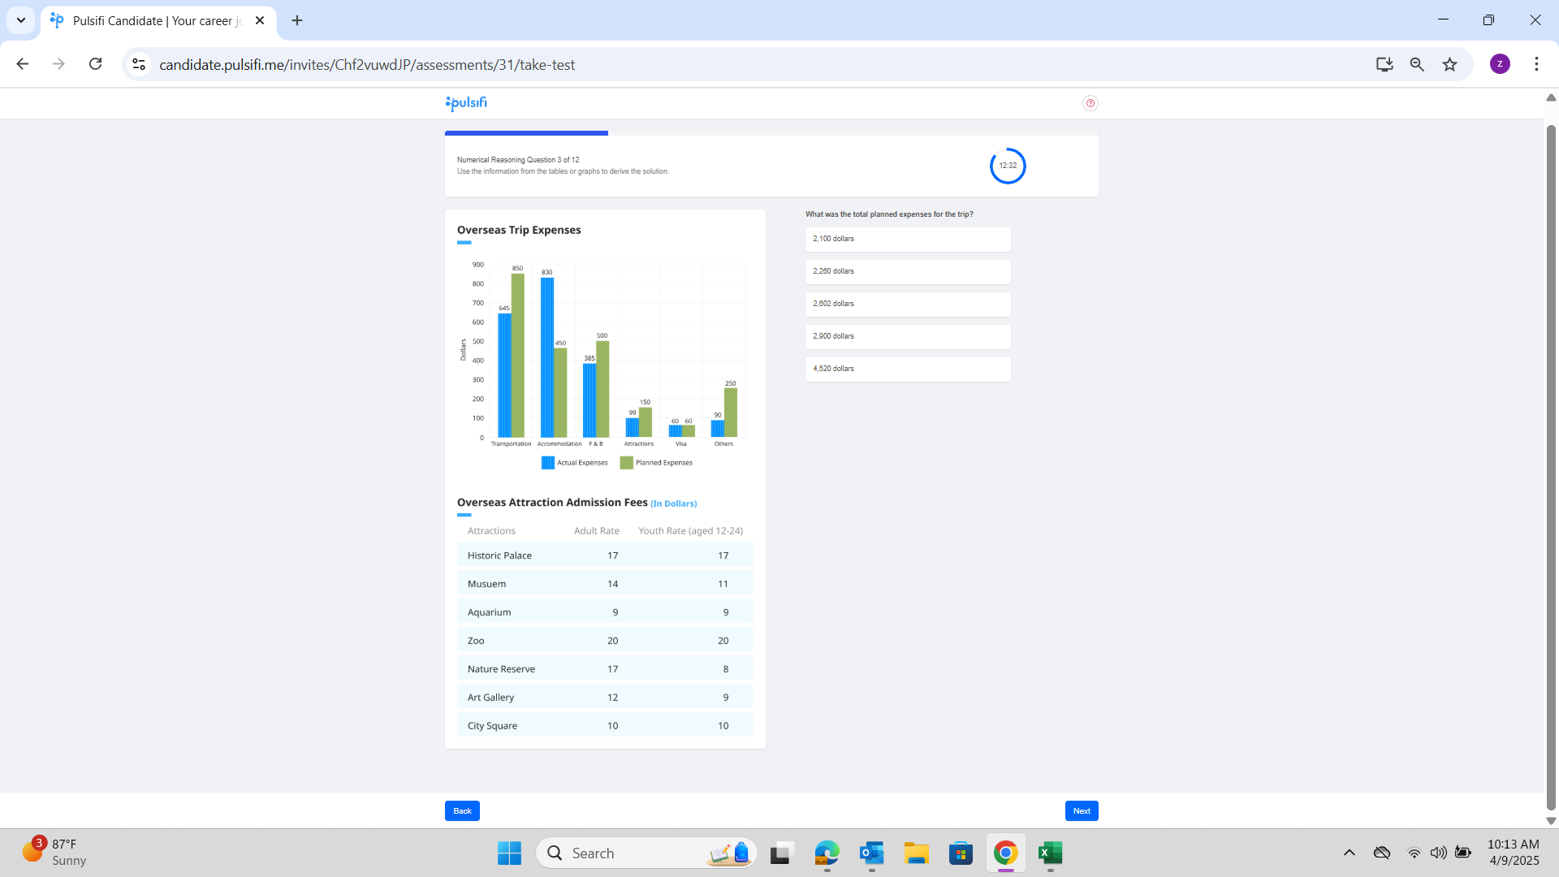Viewport: 1559px width, 877px height.
Task: Bookmark this page with star icon
Action: 1449,64
